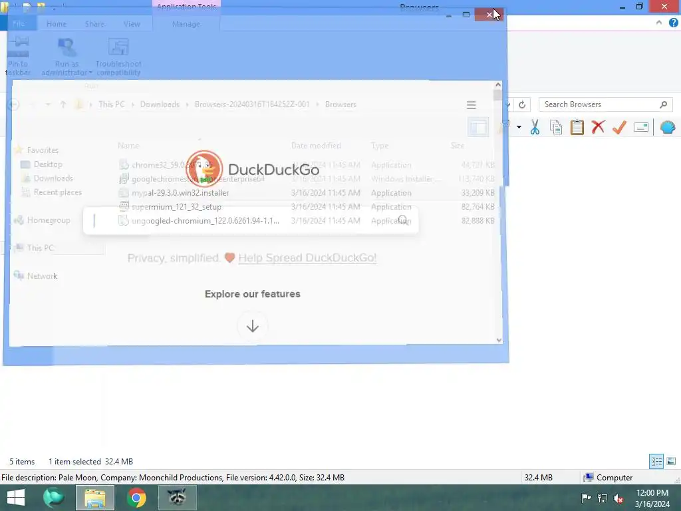Toggle the browser sidebar panel icon
Image resolution: width=681 pixels, height=511 pixels.
tap(478, 127)
